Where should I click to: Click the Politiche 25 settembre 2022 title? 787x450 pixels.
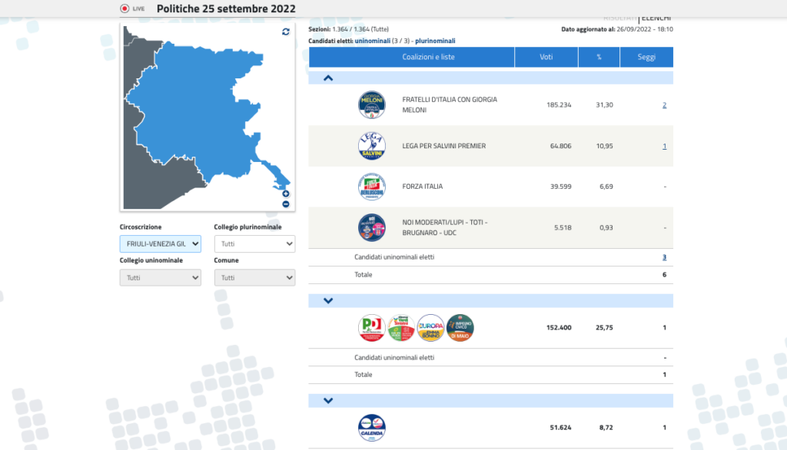point(226,8)
